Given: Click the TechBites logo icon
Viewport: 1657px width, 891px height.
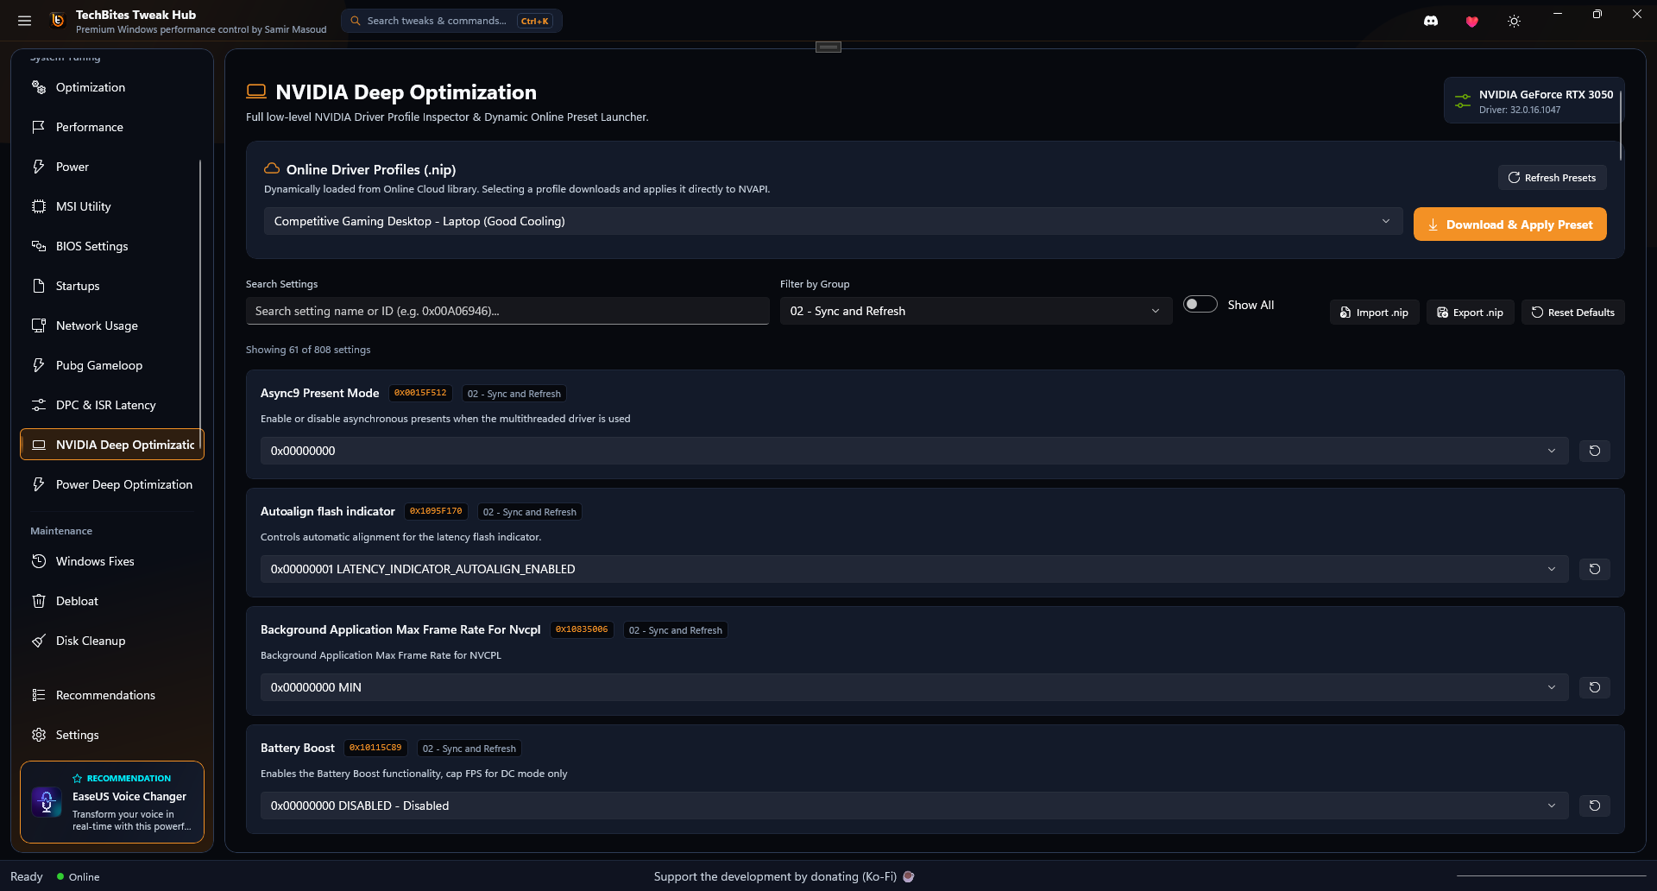Looking at the screenshot, I should 58,21.
